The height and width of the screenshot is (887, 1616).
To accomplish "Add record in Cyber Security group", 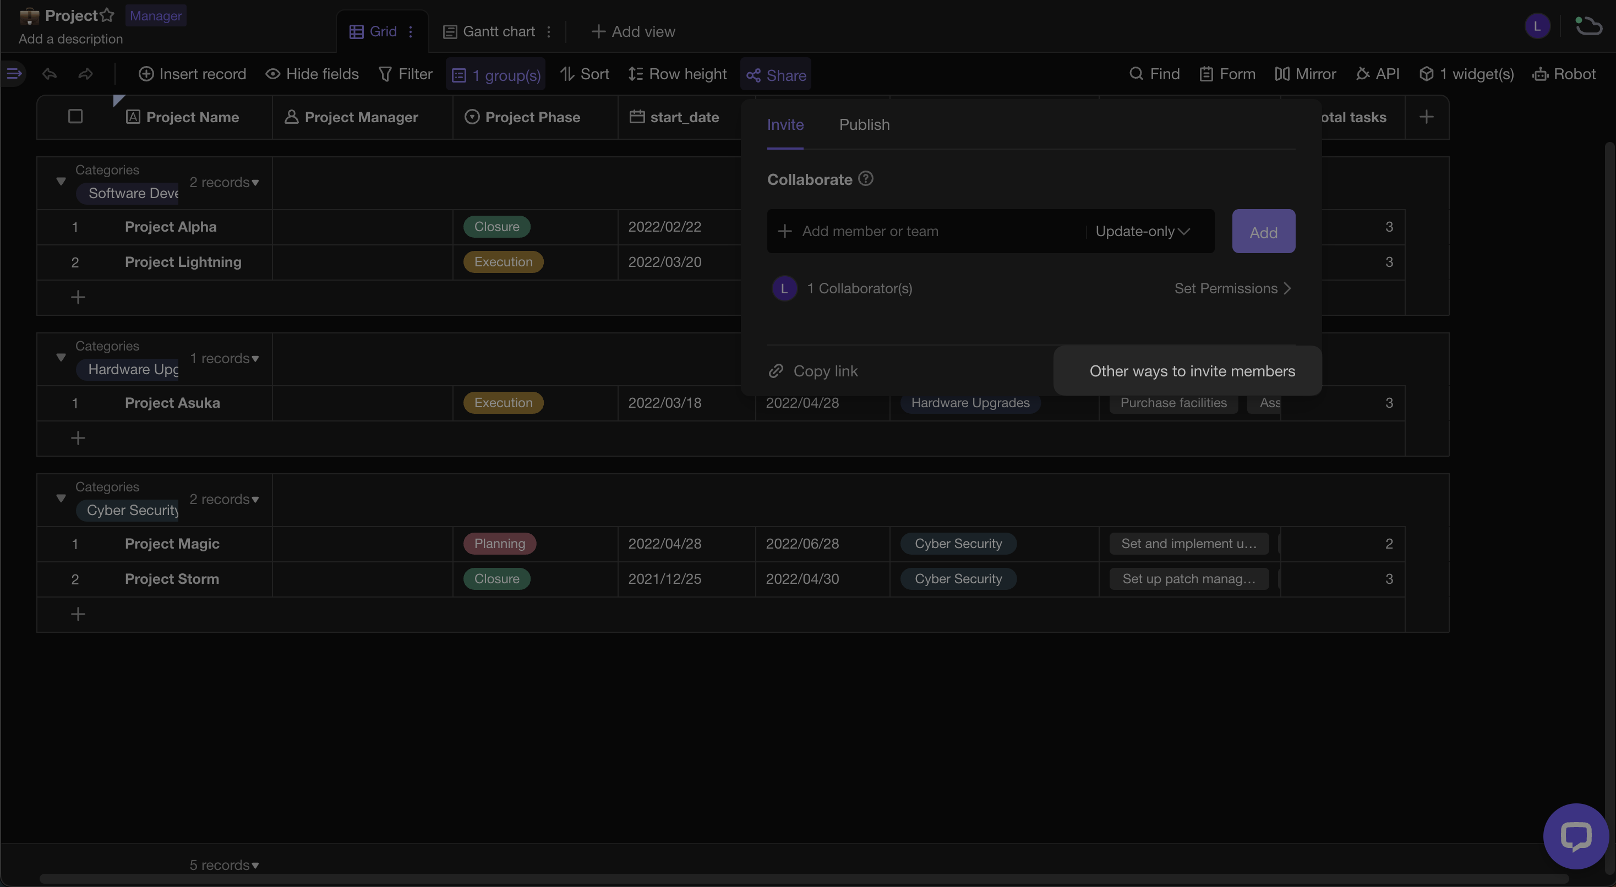I will point(78,614).
